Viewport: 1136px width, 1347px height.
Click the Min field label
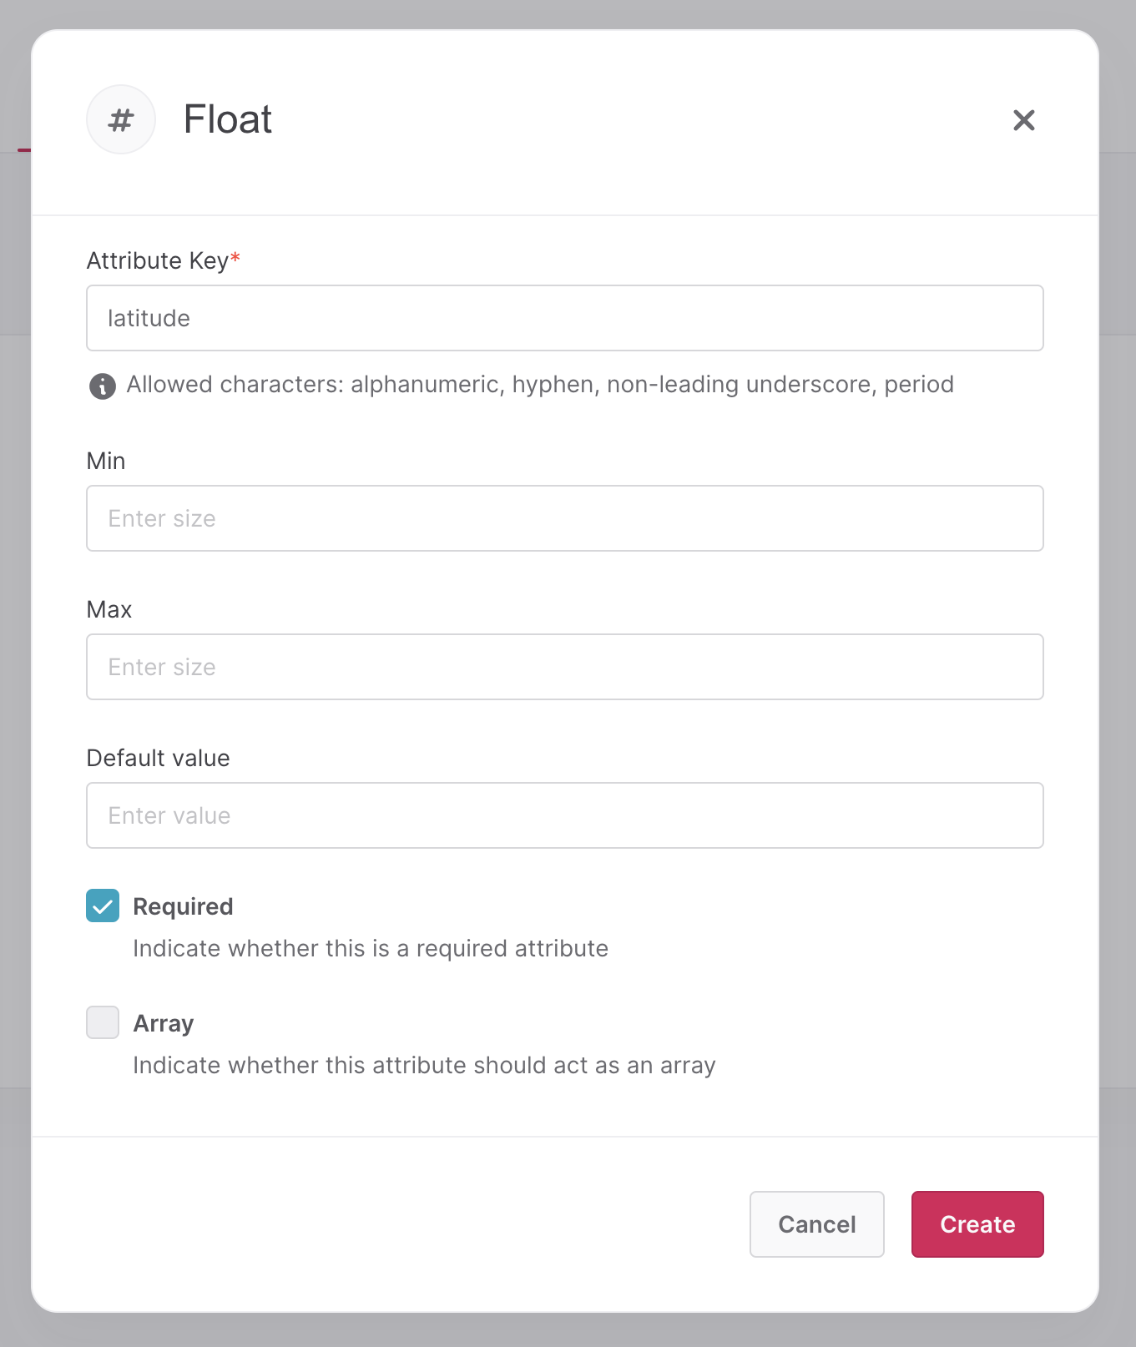106,462
